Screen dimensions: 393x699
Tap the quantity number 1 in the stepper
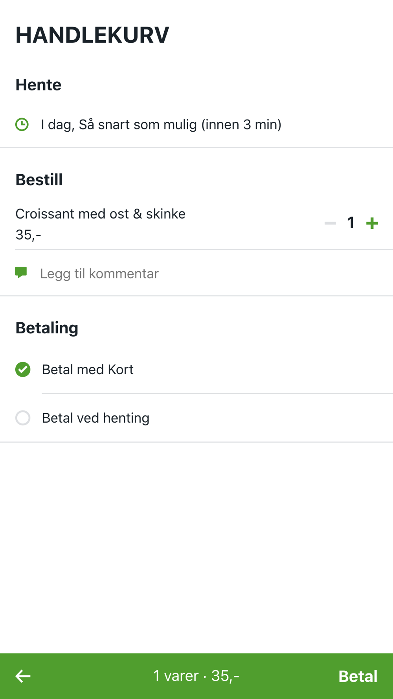pyautogui.click(x=351, y=223)
